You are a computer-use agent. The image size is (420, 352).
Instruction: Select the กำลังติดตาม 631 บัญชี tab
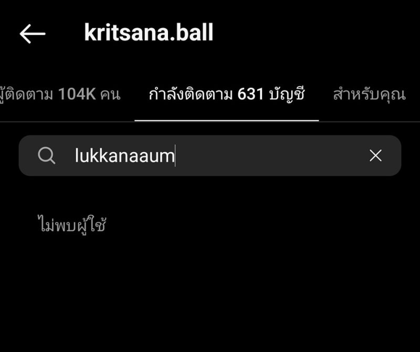pyautogui.click(x=227, y=94)
